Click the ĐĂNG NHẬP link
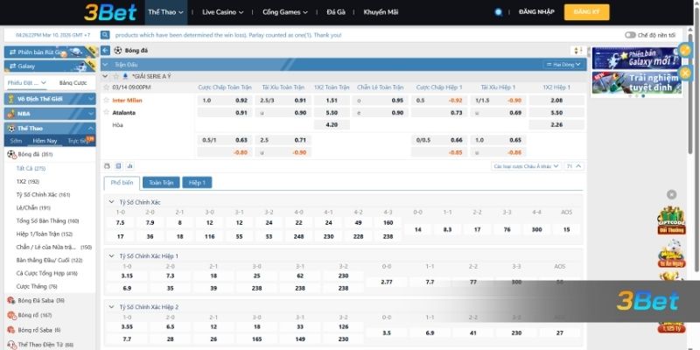Image resolution: width=700 pixels, height=350 pixels. pos(536,12)
